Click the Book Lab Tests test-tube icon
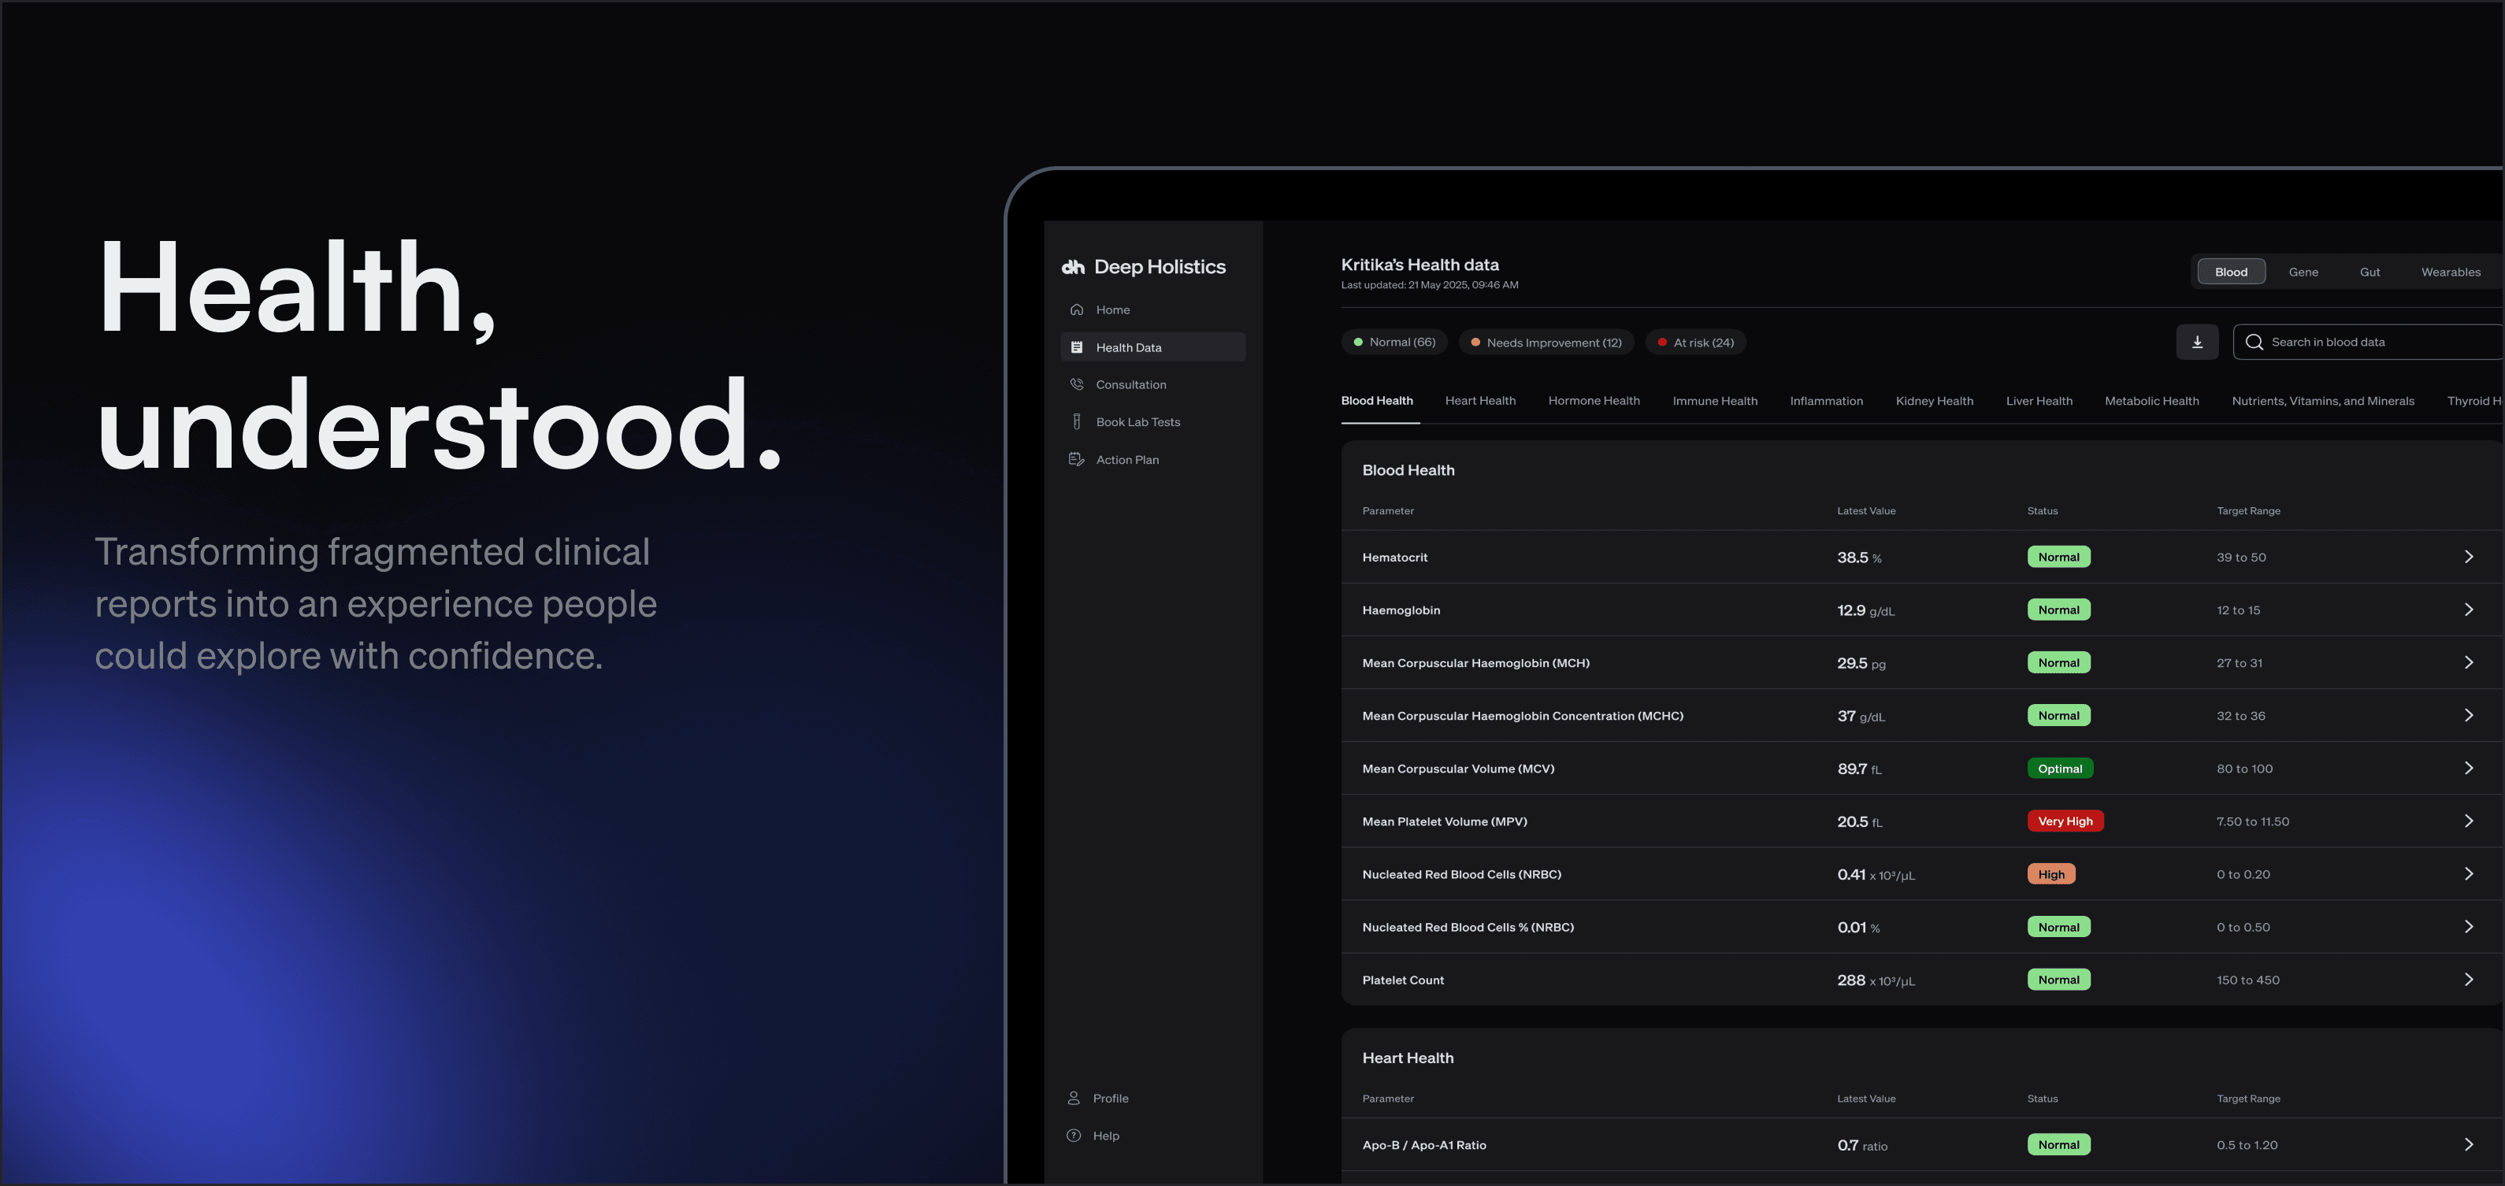 [x=1077, y=422]
